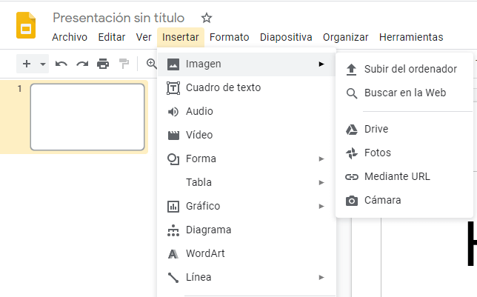Click the upload arrow icon for Subir del ordenador
The image size is (477, 297).
[351, 70]
